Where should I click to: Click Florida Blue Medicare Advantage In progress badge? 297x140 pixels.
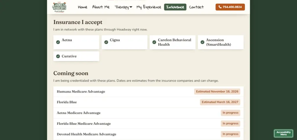231,124
